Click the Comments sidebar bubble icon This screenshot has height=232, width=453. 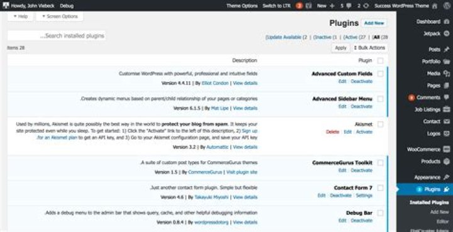coord(447,97)
